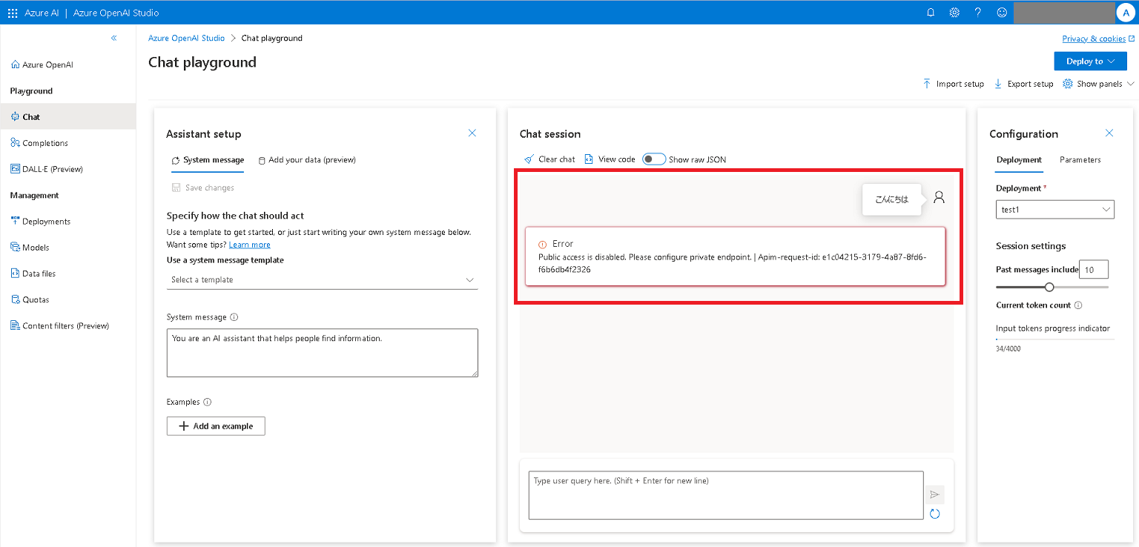Click the Add an example button
Viewport: 1139px width, 547px height.
pyautogui.click(x=216, y=426)
